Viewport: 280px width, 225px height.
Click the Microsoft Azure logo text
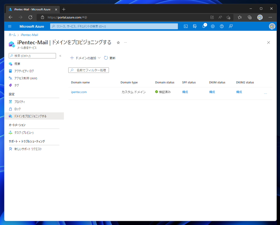click(32, 27)
